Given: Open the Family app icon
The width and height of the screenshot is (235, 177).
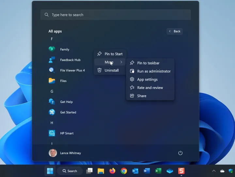Looking at the screenshot, I should 52,49.
